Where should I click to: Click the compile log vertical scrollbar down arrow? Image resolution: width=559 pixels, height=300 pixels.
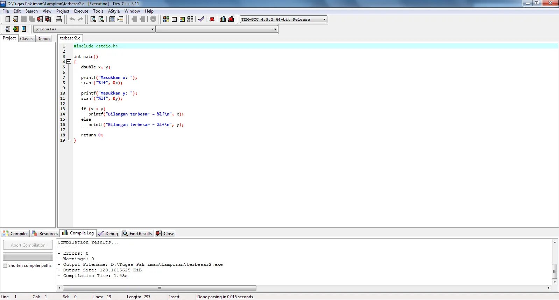(555, 282)
